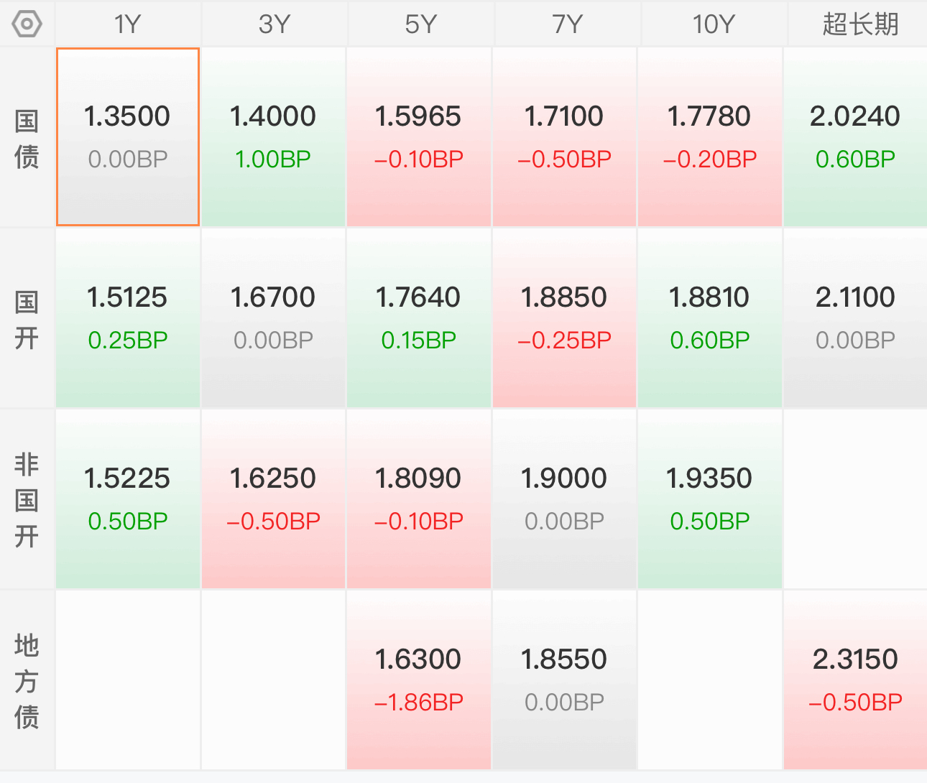The height and width of the screenshot is (783, 927).
Task: Open the hexagon settings icon
Action: coord(27,24)
